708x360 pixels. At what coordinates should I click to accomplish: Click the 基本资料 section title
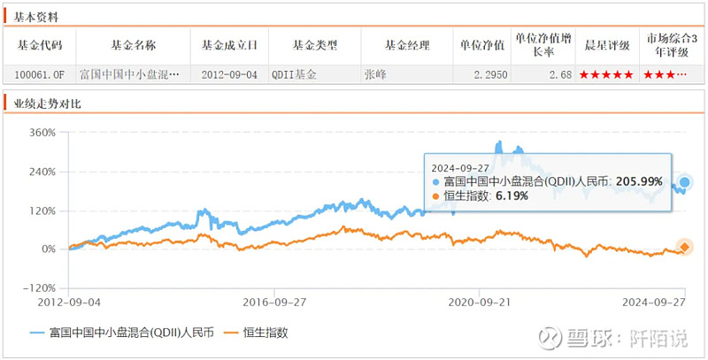pos(36,17)
